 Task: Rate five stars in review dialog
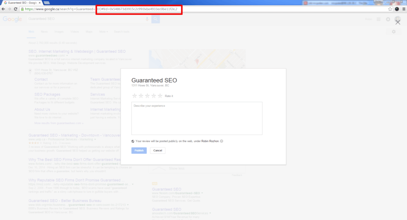(x=160, y=96)
